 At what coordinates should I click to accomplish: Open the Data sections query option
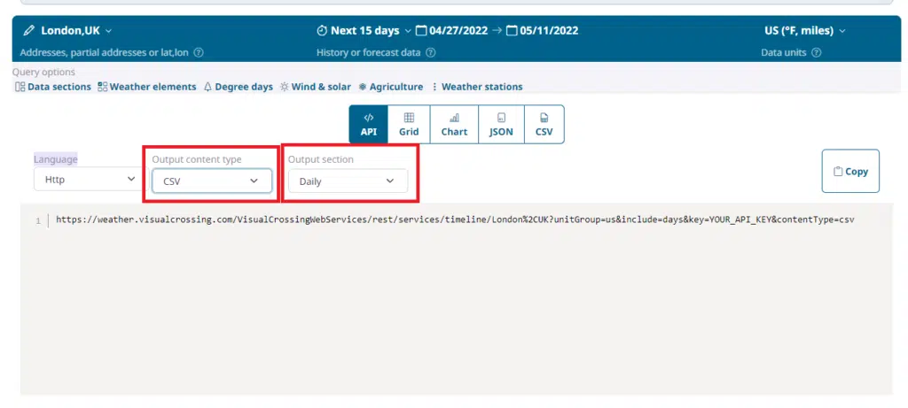[53, 87]
